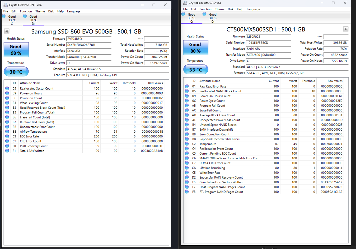Click status orb beside Raw Read Error Rate
The image size is (356, 249).
point(187,87)
